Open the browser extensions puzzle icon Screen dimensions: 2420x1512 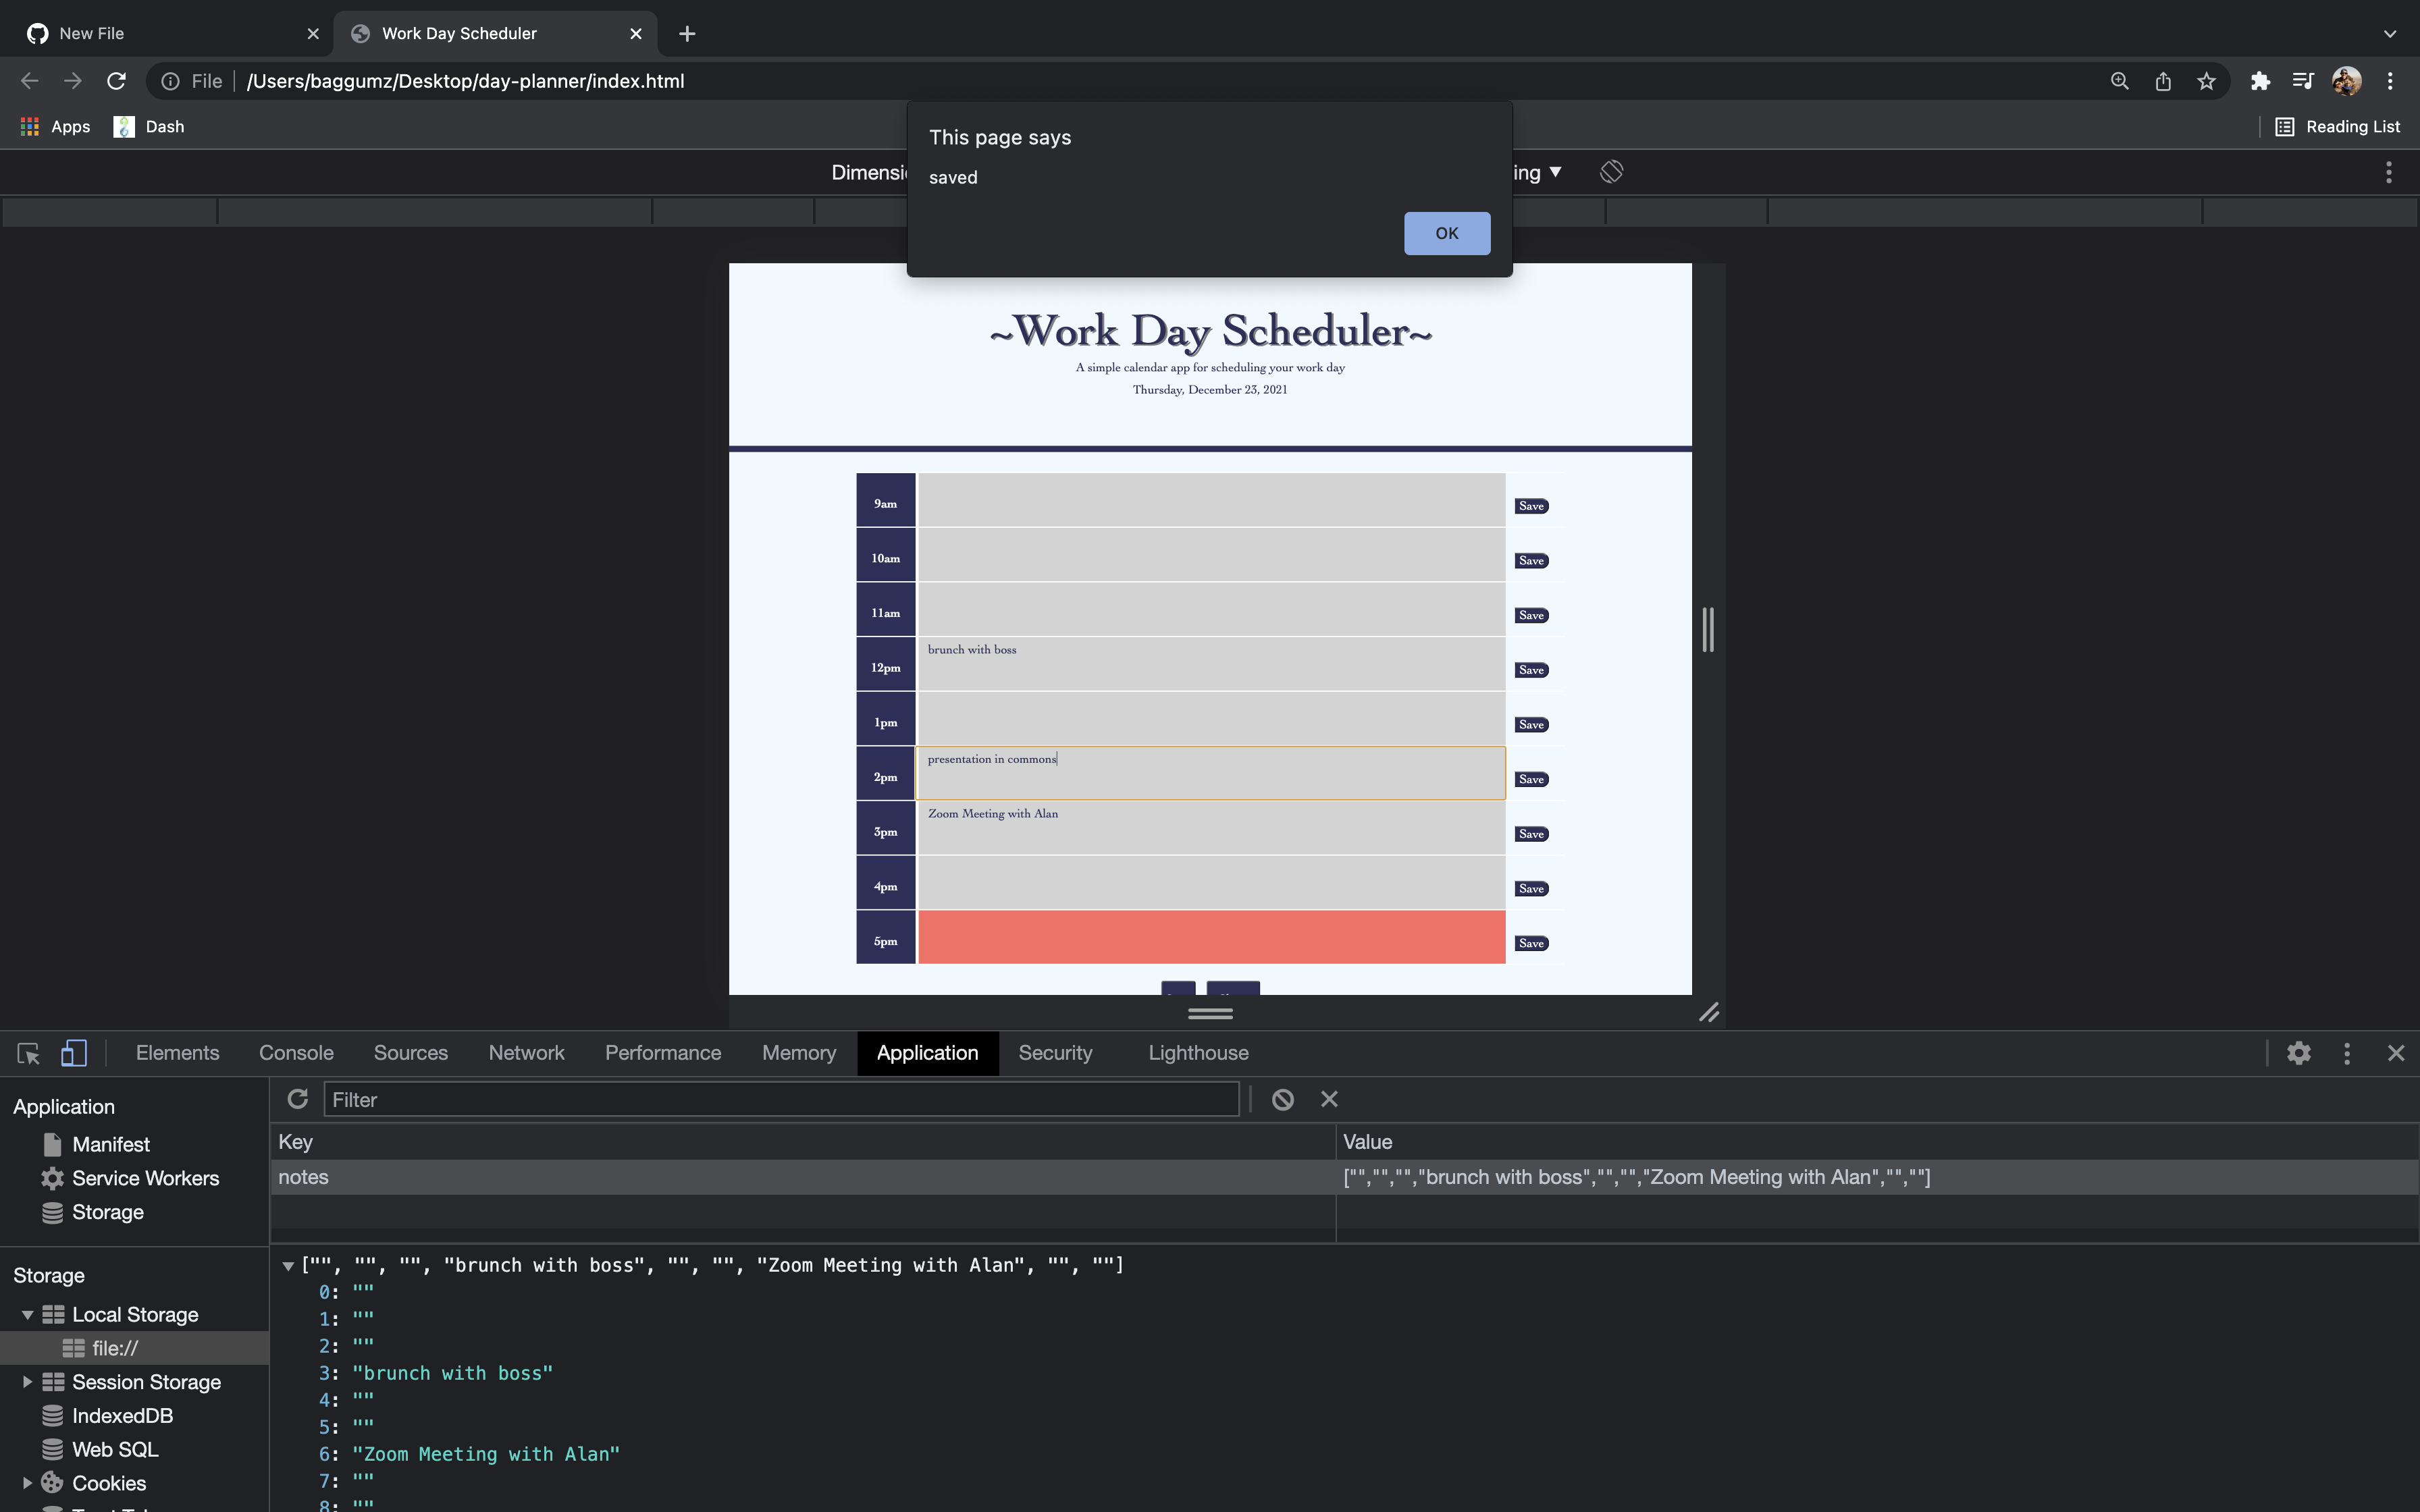[x=2259, y=81]
